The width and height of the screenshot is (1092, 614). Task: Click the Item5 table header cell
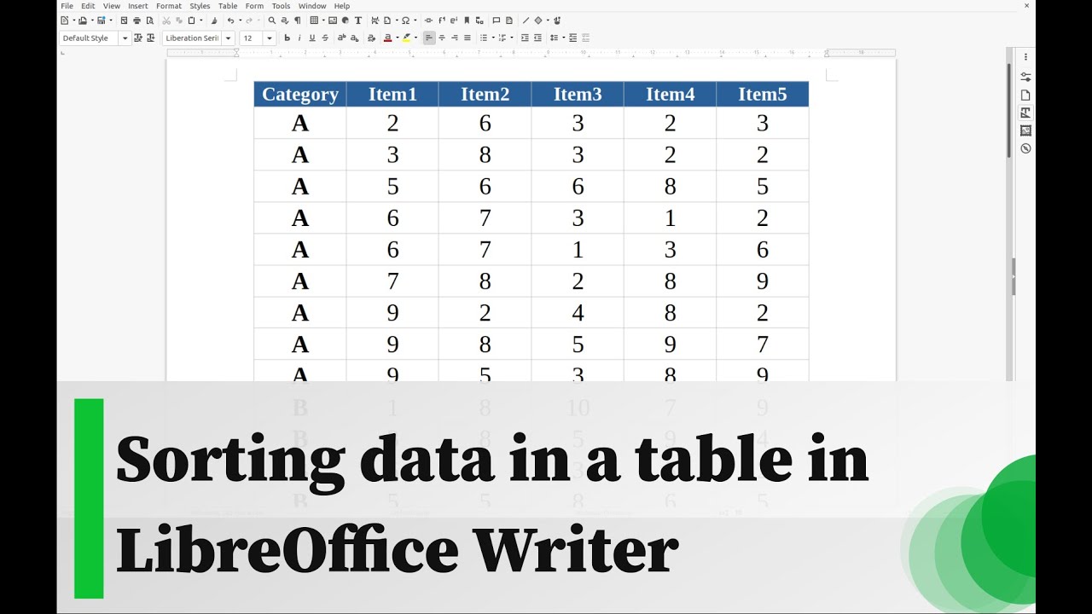[x=763, y=94]
